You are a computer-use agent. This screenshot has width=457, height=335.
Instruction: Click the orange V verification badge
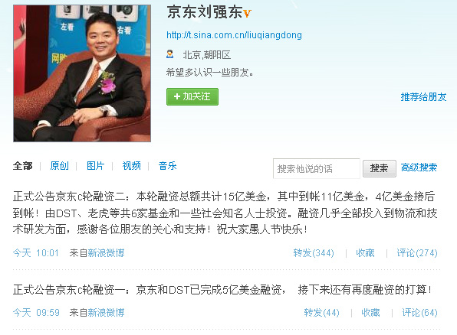coord(247,13)
